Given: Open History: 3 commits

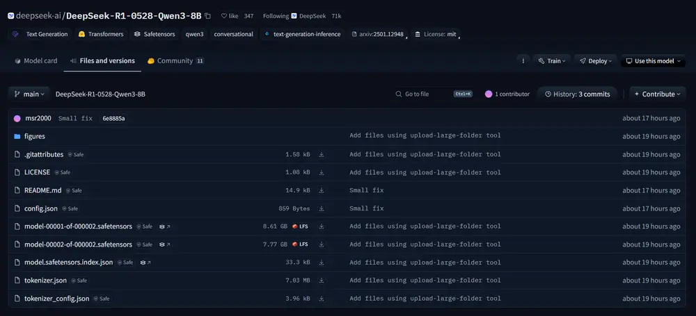Looking at the screenshot, I should 578,94.
